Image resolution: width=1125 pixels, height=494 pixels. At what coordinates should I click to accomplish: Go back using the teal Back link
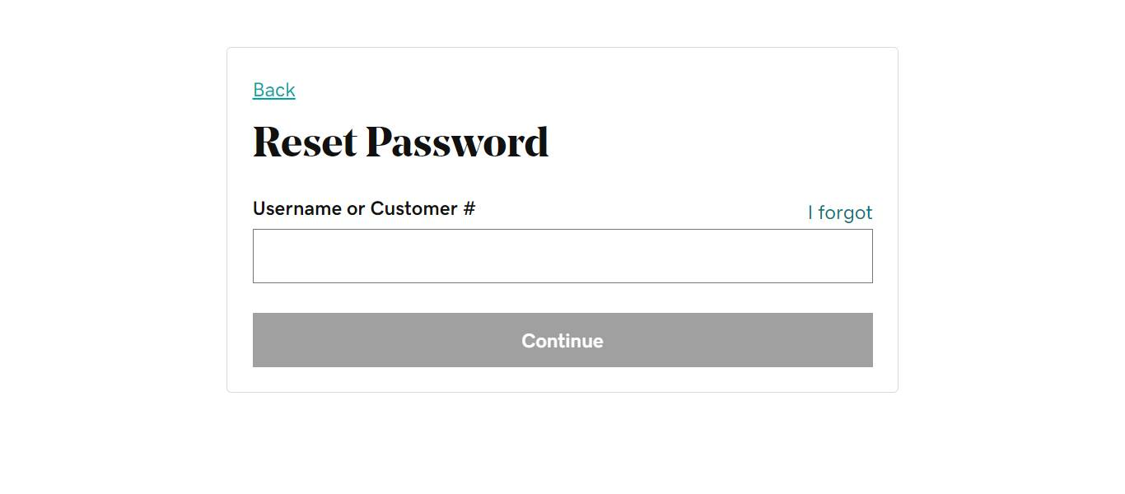click(x=273, y=90)
